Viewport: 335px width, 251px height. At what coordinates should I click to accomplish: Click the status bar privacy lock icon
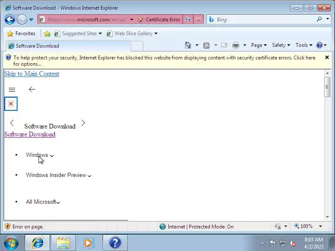[x=278, y=226]
